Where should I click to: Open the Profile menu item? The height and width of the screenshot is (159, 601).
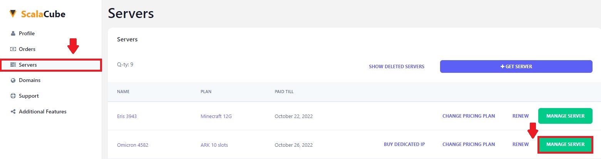(x=27, y=34)
